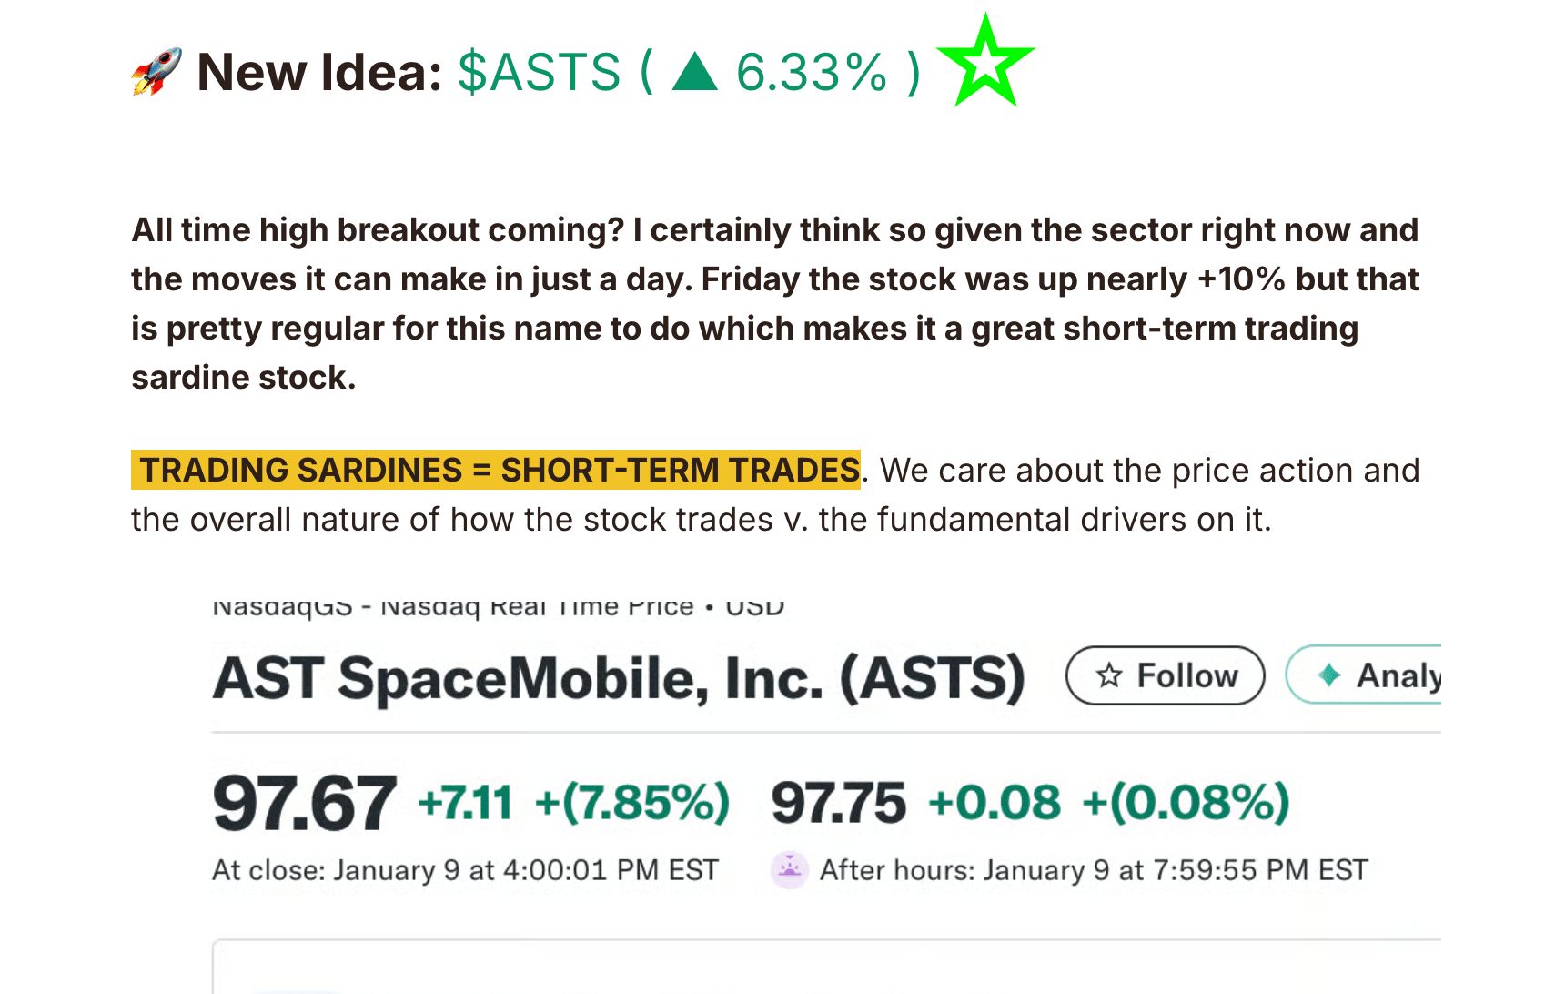Click the rocket emoji icon
Screen dimensions: 1565x994
pyautogui.click(x=156, y=71)
